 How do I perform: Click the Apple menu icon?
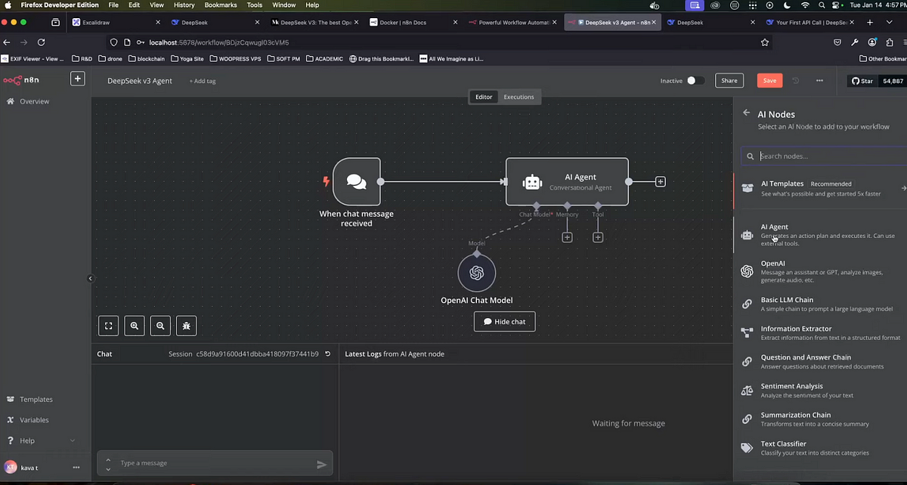pos(8,5)
